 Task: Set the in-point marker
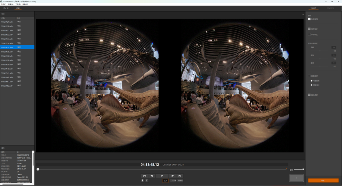point(142,180)
